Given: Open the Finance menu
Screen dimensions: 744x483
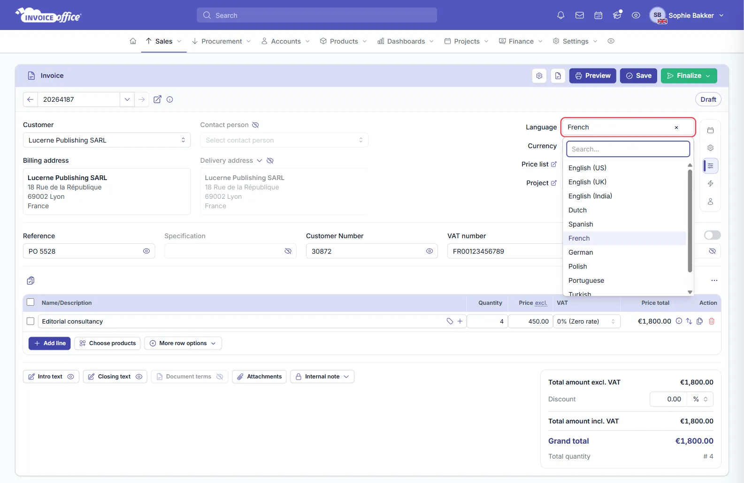Looking at the screenshot, I should point(521,41).
